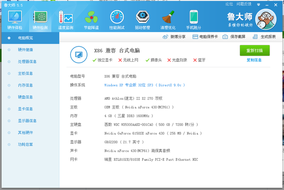Open the 论坛 forum link
Screen dimensions: 284x190
click(229, 4)
